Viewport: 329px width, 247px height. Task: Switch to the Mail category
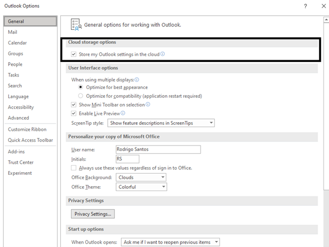(x=12, y=32)
